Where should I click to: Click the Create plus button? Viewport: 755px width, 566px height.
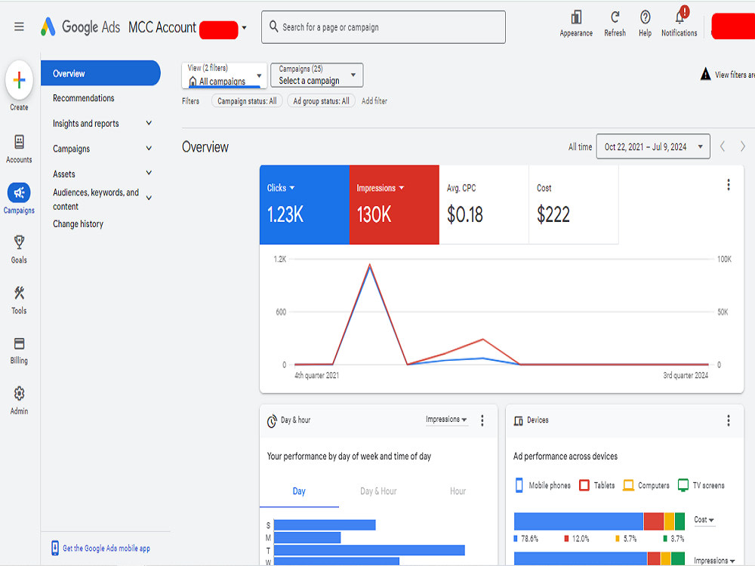click(x=20, y=80)
